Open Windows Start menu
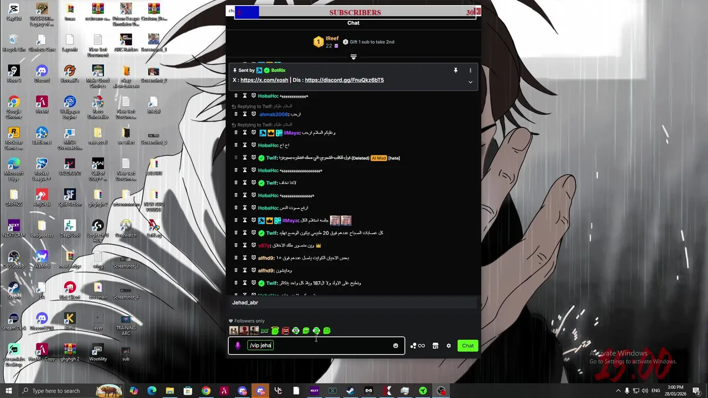Viewport: 708px width, 398px height. pos(9,391)
